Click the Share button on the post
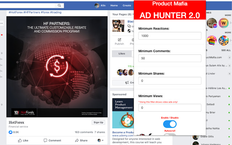This screenshot has width=232, height=145. (81, 140)
